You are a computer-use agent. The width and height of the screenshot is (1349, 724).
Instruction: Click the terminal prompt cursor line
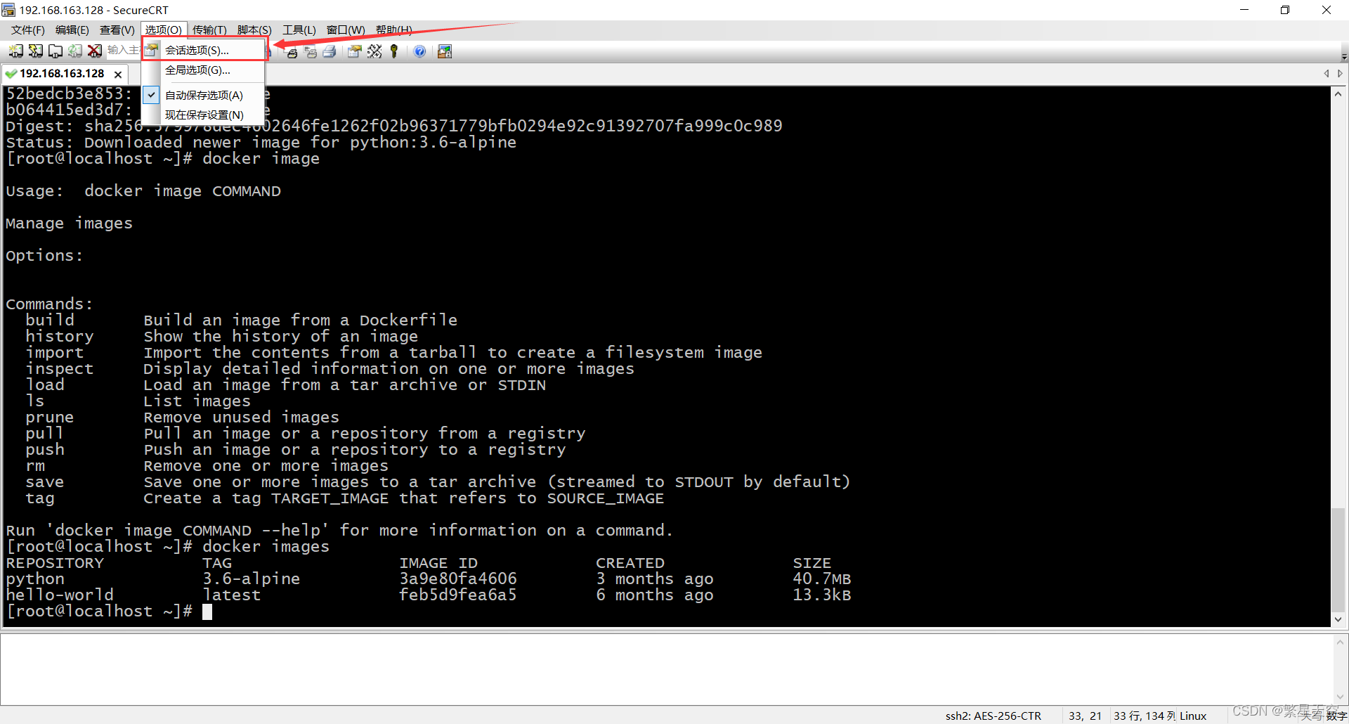109,612
